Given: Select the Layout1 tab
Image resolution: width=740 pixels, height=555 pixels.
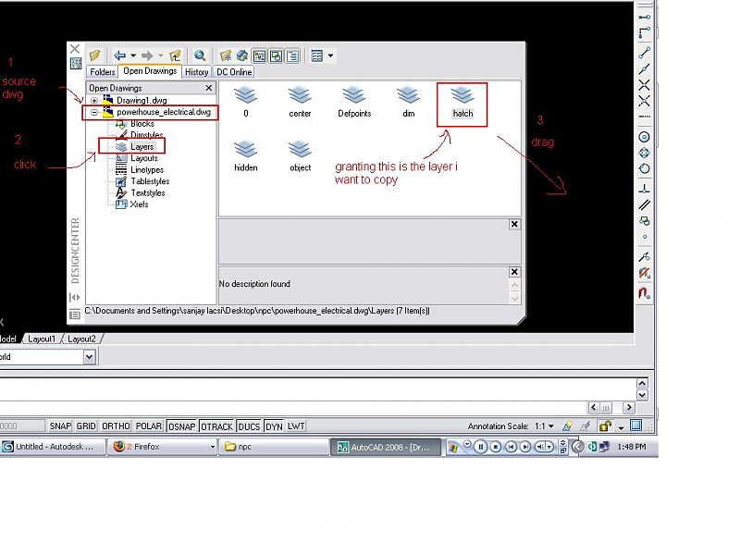Looking at the screenshot, I should tap(42, 339).
